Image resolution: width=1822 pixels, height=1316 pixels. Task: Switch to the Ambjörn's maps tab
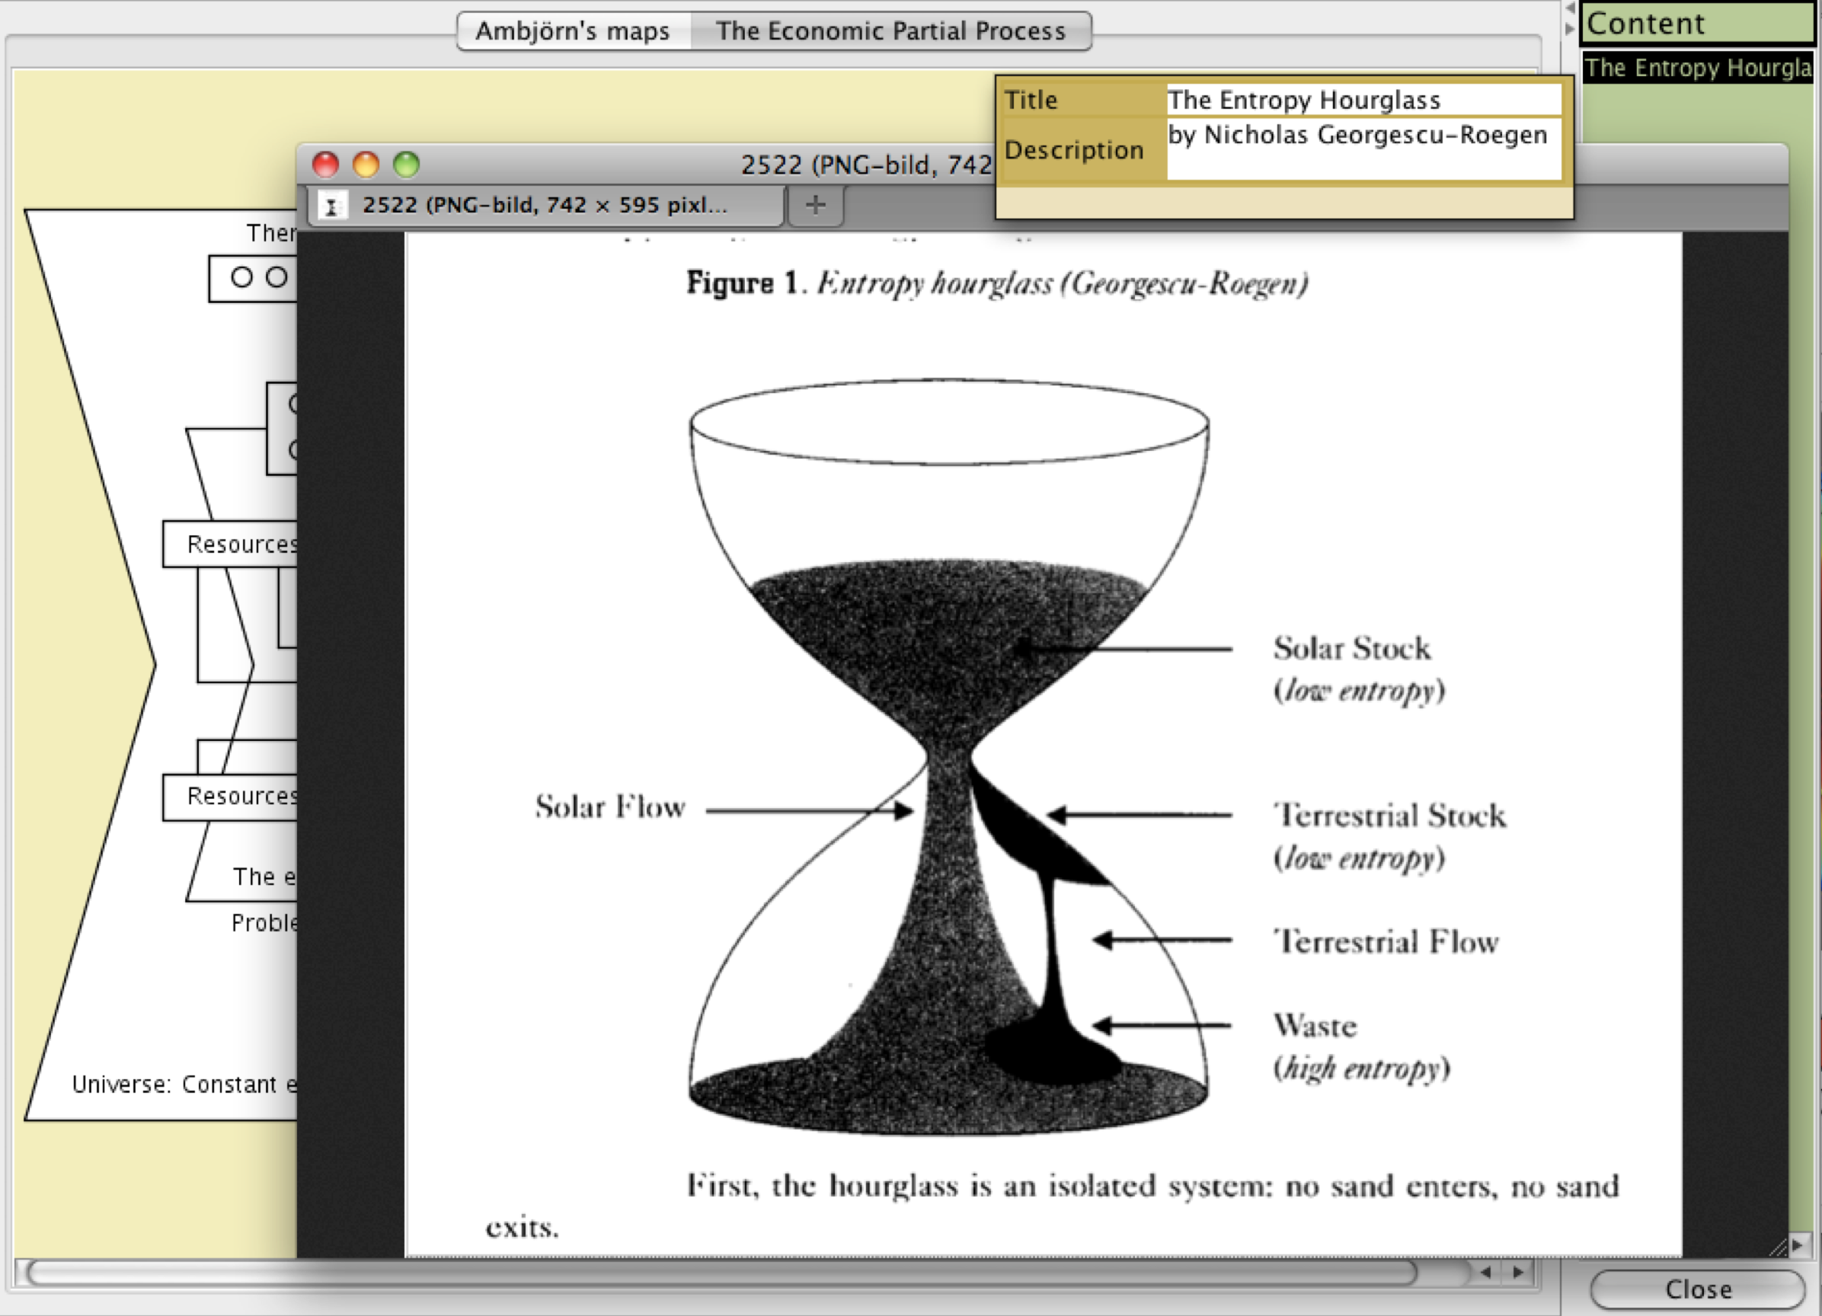(x=573, y=31)
